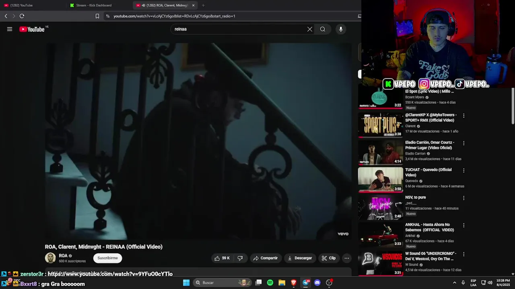Open the clock showing 10:28 PM
This screenshot has height=289, width=515.
(x=503, y=283)
